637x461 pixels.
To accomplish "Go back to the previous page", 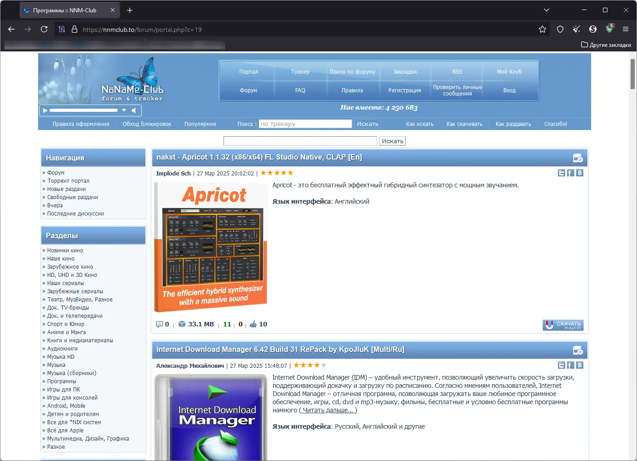I will point(11,29).
